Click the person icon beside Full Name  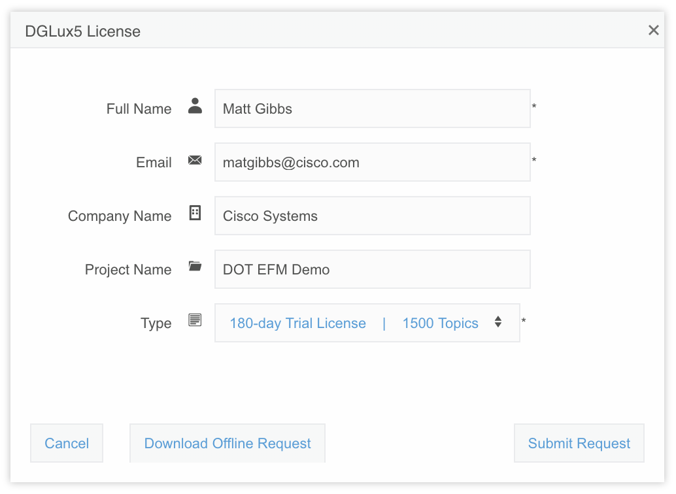click(x=195, y=106)
